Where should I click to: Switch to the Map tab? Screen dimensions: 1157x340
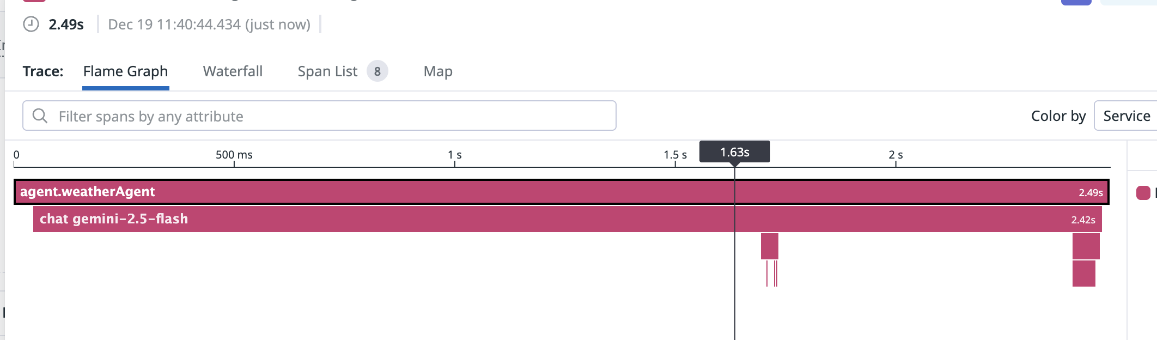coord(438,71)
